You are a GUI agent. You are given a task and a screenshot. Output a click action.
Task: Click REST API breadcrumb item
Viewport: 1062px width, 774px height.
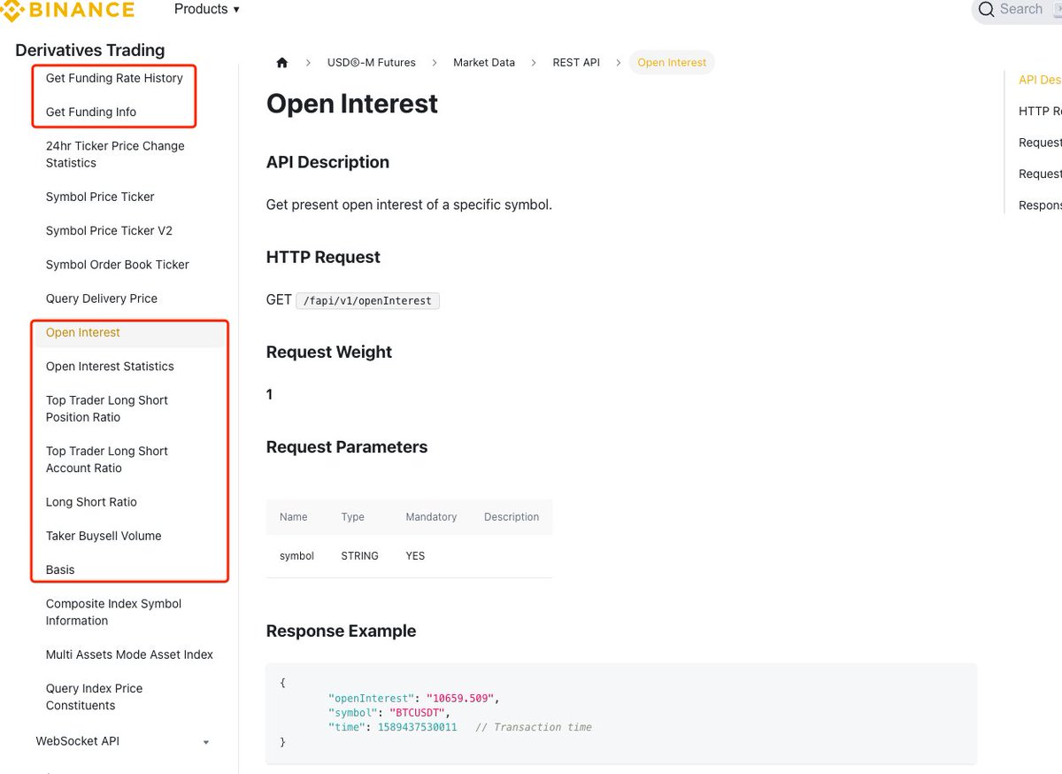[575, 63]
